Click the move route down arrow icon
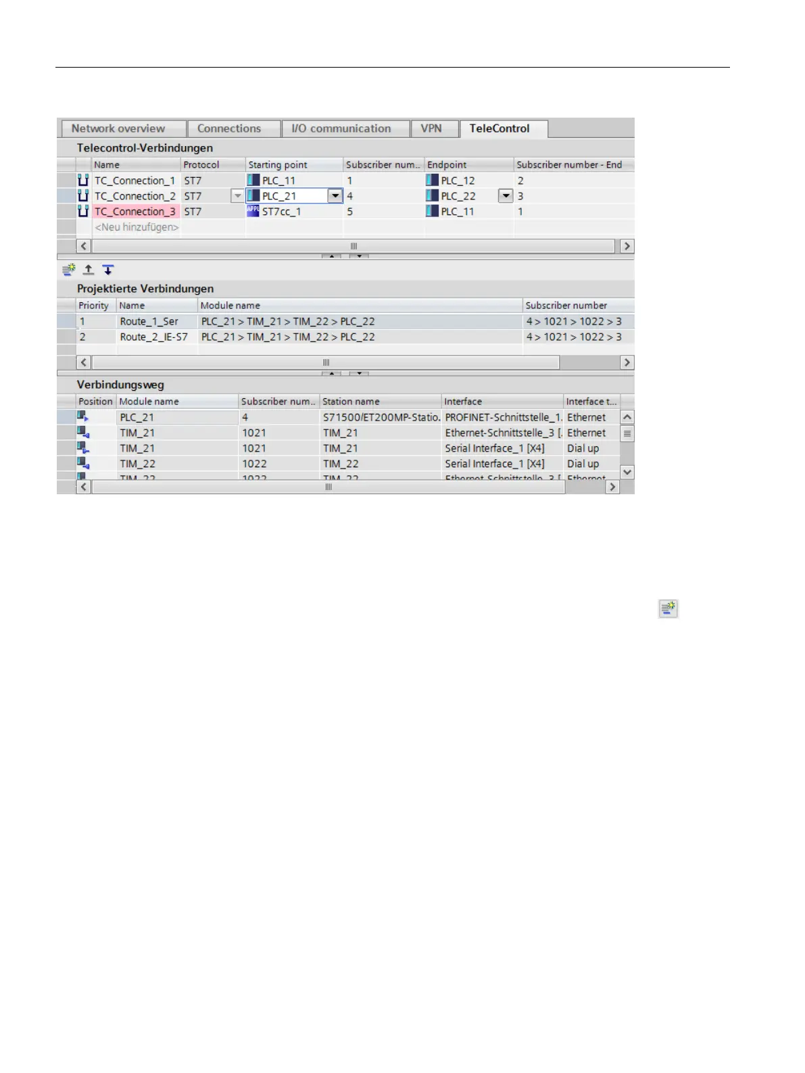Image resolution: width=805 pixels, height=1073 pixels. click(x=108, y=270)
